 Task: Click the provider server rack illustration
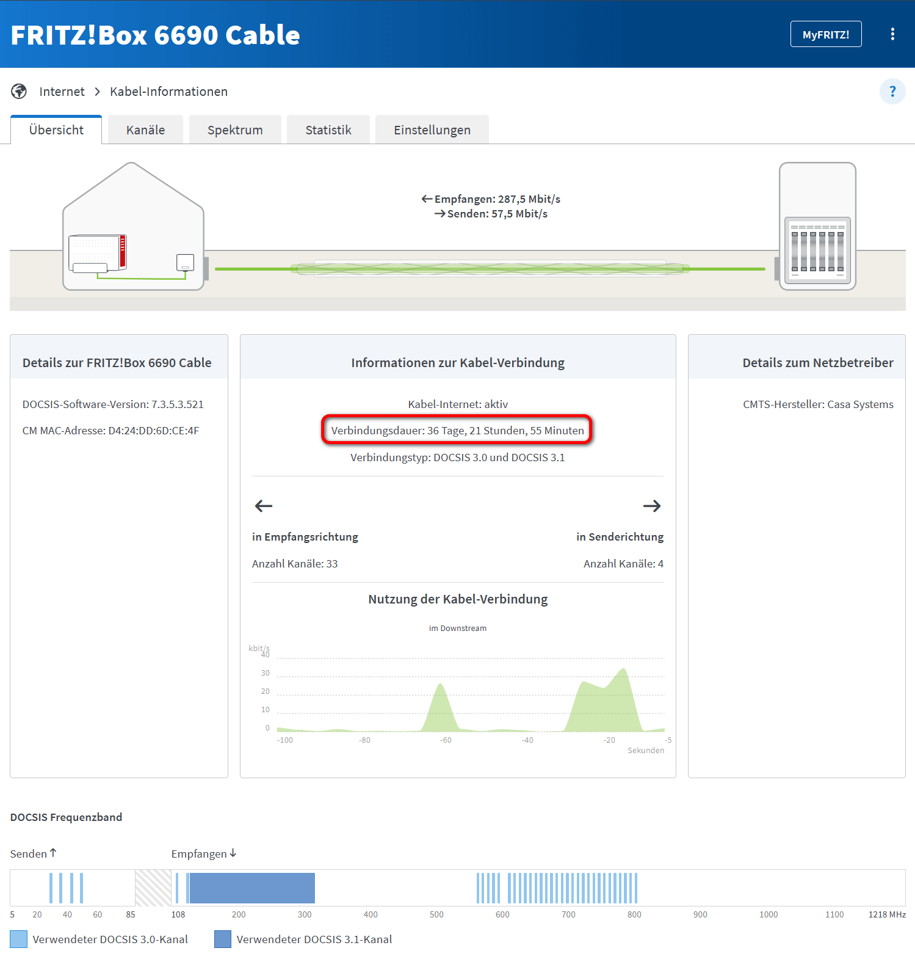(x=817, y=226)
